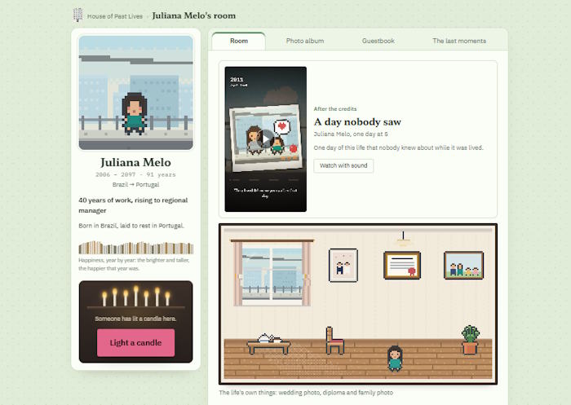Go to The last moments tab
Image resolution: width=571 pixels, height=405 pixels.
tap(459, 41)
